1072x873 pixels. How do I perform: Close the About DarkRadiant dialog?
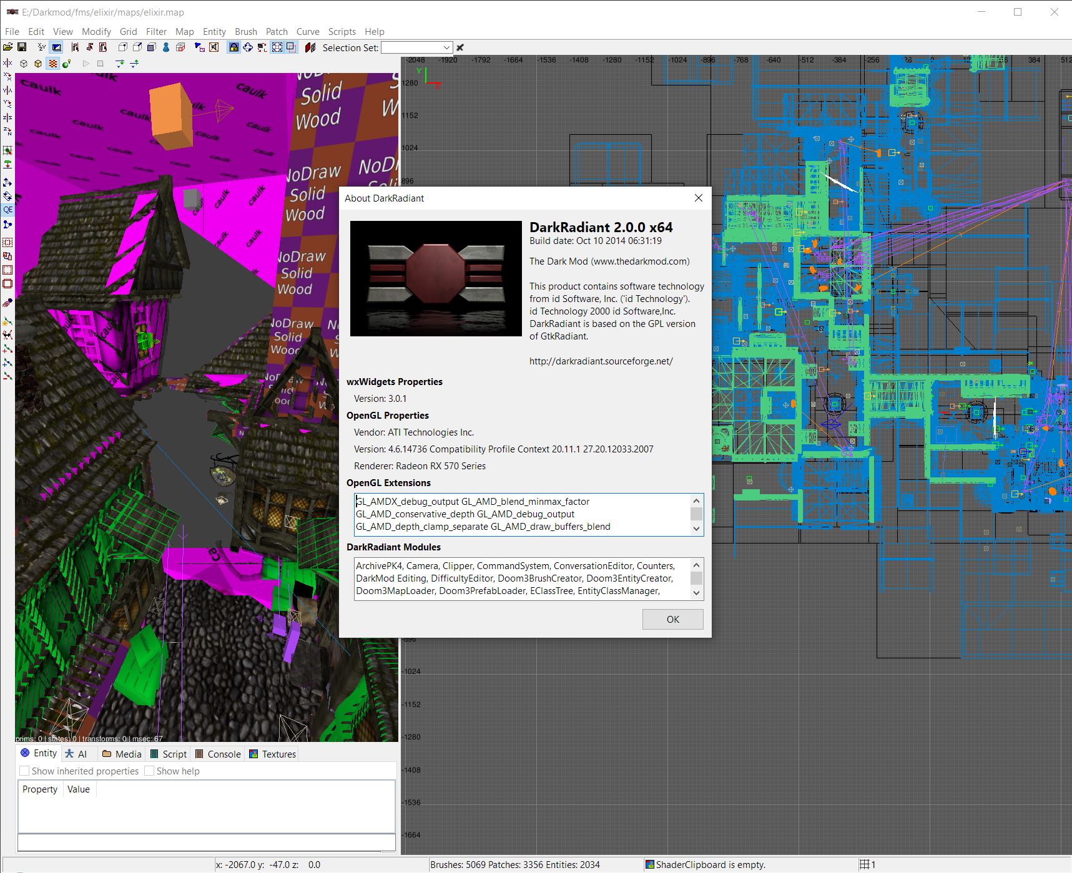[698, 198]
